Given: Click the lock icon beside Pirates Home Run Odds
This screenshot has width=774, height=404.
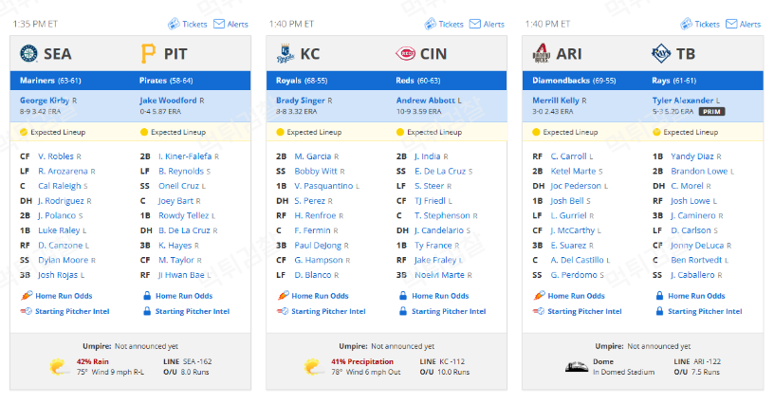Looking at the screenshot, I should tap(147, 296).
